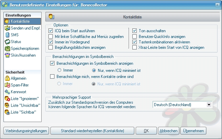Check Xtraz-Leiste beim Start von ICQ anzeigen

click(x=134, y=47)
